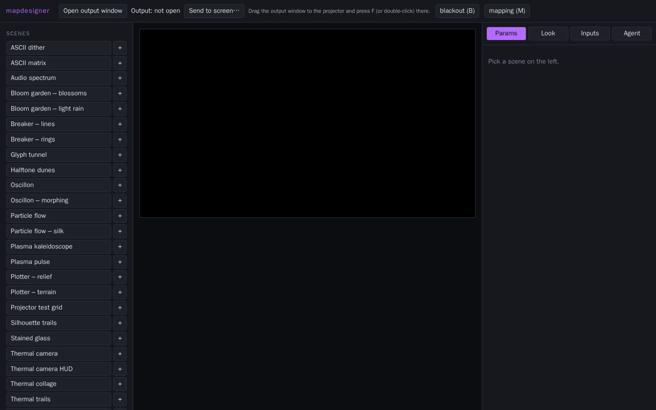Click plus beside Bloom garden – blossoms
Viewport: 656px width, 410px height.
click(x=120, y=93)
